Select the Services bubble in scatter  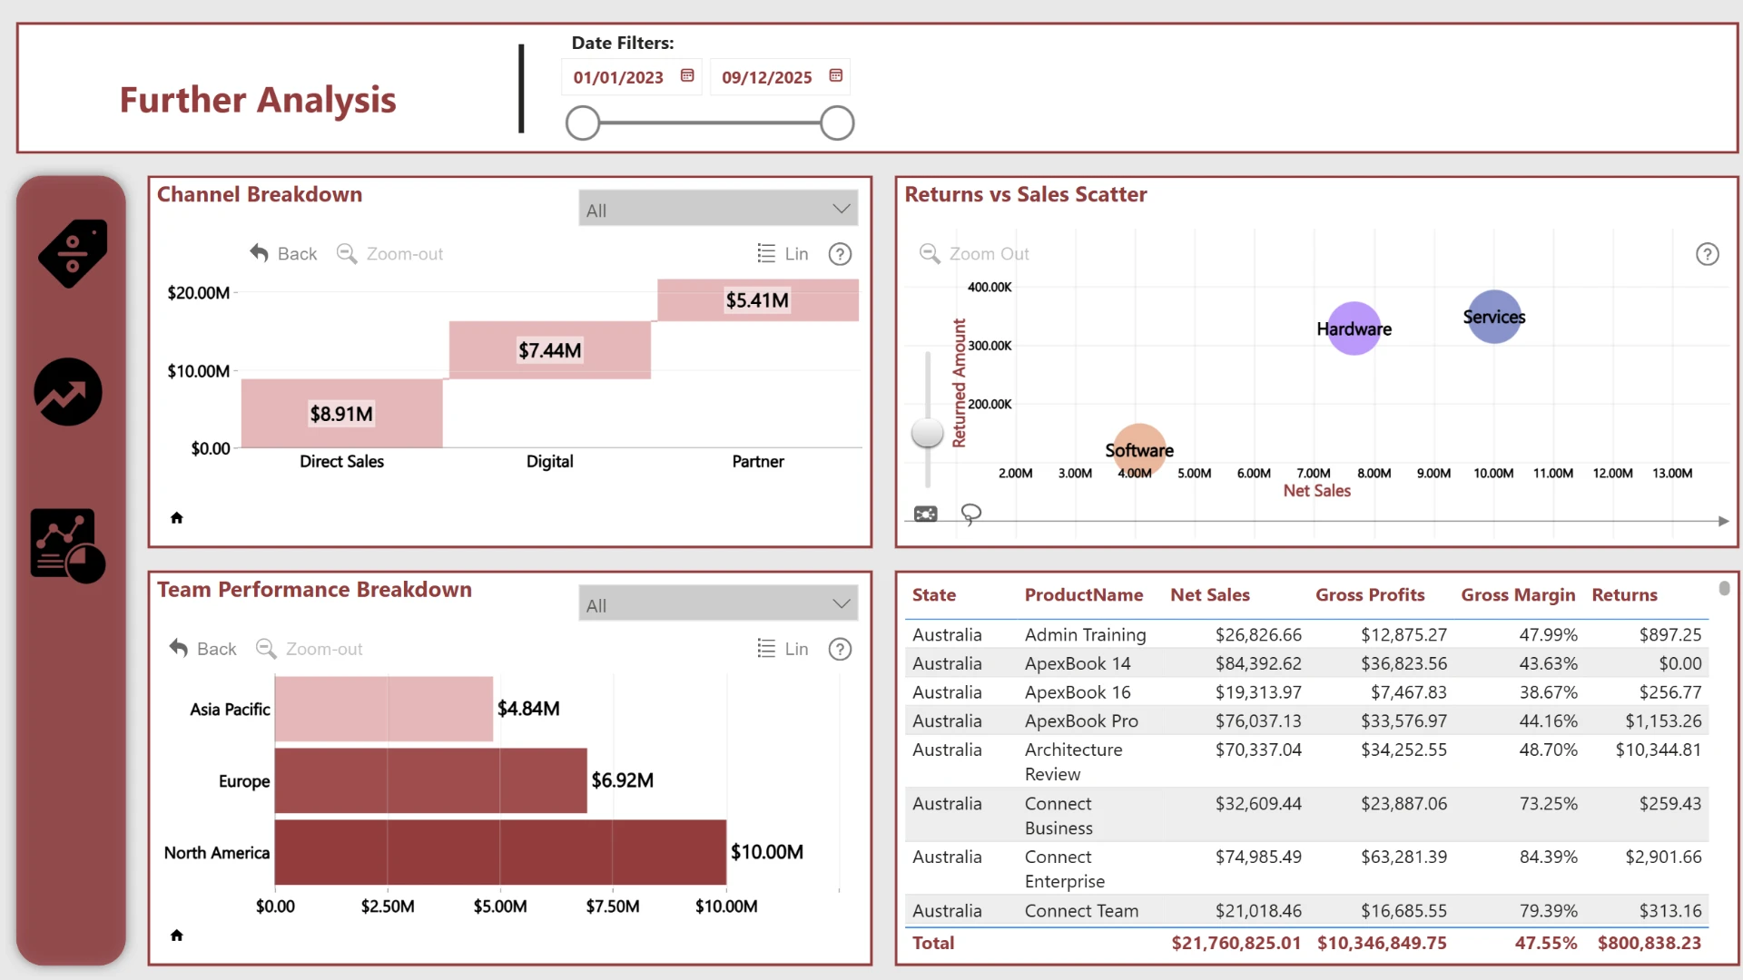click(x=1494, y=317)
